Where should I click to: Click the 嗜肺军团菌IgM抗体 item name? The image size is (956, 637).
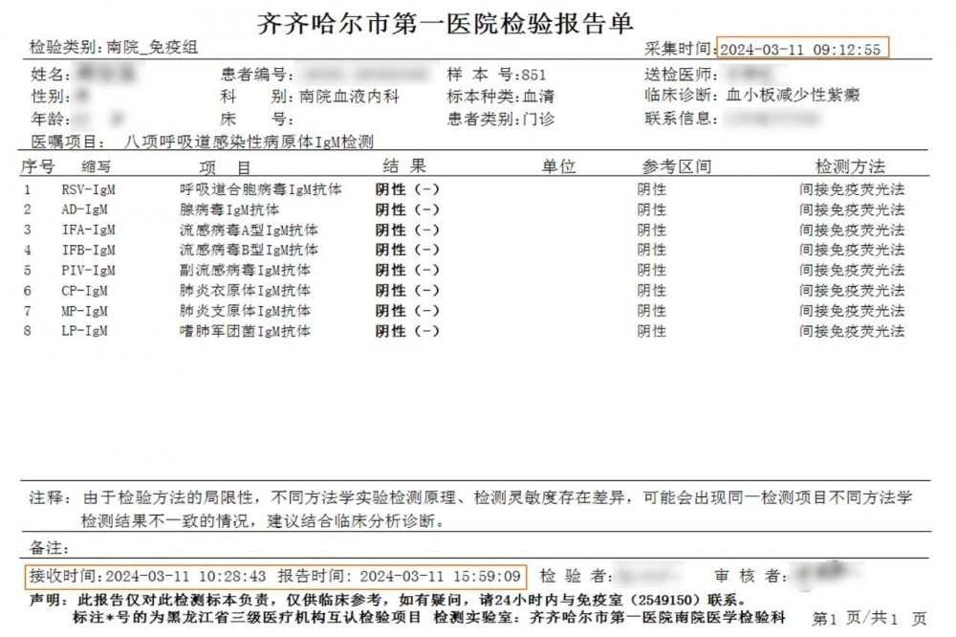(245, 331)
